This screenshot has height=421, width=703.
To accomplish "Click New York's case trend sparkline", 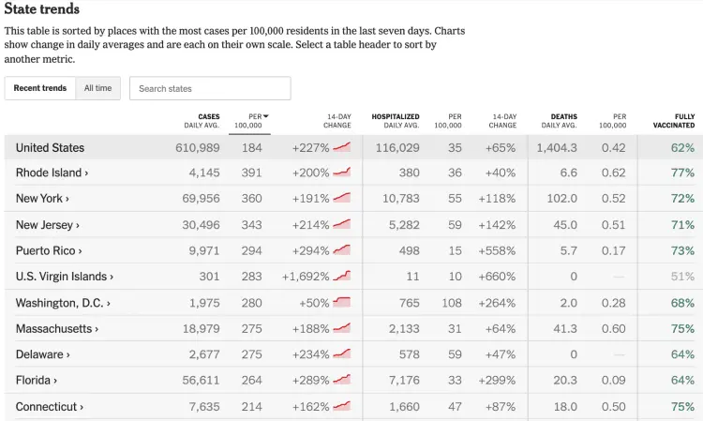I will point(342,199).
